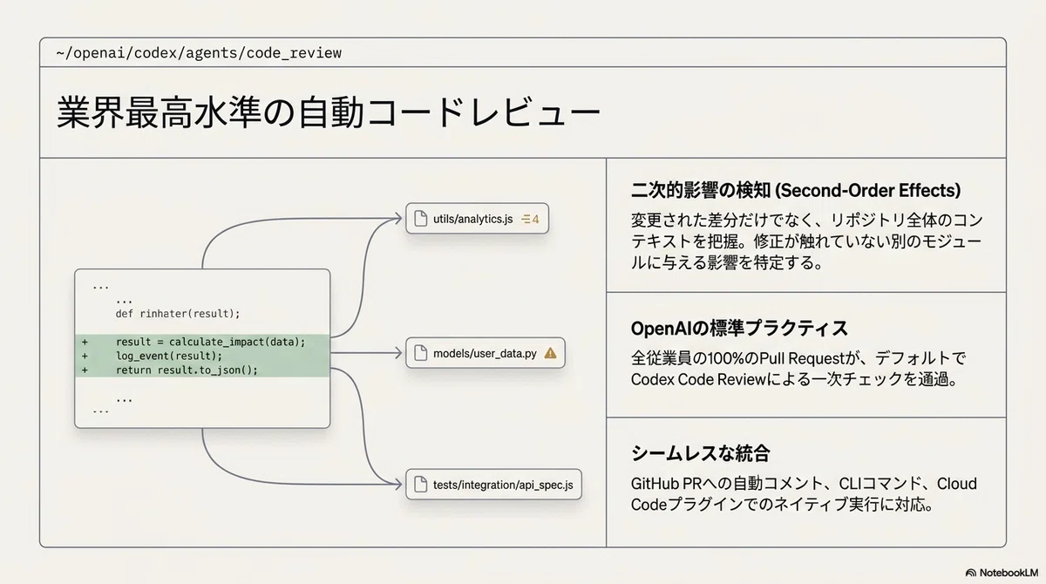Select the added line return result.to_json();
Viewport: 1046px width, 584px height.
pyautogui.click(x=187, y=370)
